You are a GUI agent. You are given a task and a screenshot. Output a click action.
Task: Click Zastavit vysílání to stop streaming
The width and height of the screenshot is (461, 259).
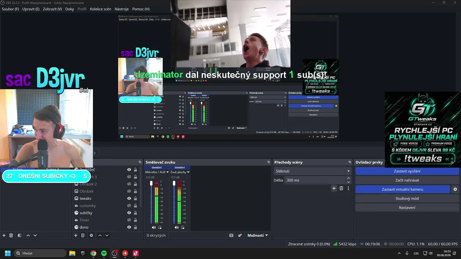[407, 171]
